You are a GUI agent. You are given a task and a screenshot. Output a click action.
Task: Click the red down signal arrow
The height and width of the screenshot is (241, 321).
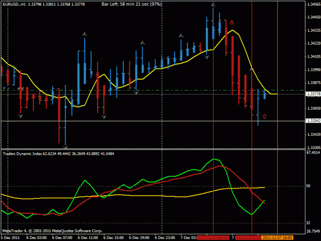232,23
